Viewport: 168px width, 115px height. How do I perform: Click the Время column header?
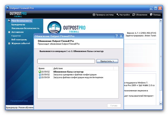click(x=45, y=68)
